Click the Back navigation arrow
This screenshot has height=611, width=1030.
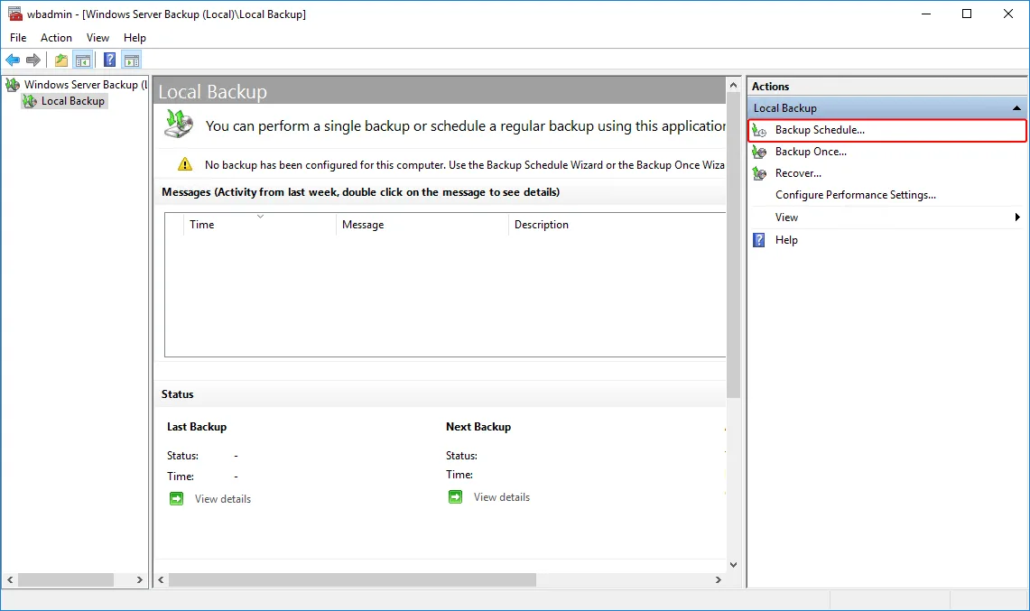pyautogui.click(x=12, y=60)
